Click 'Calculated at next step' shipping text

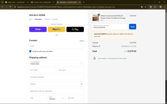128,46
